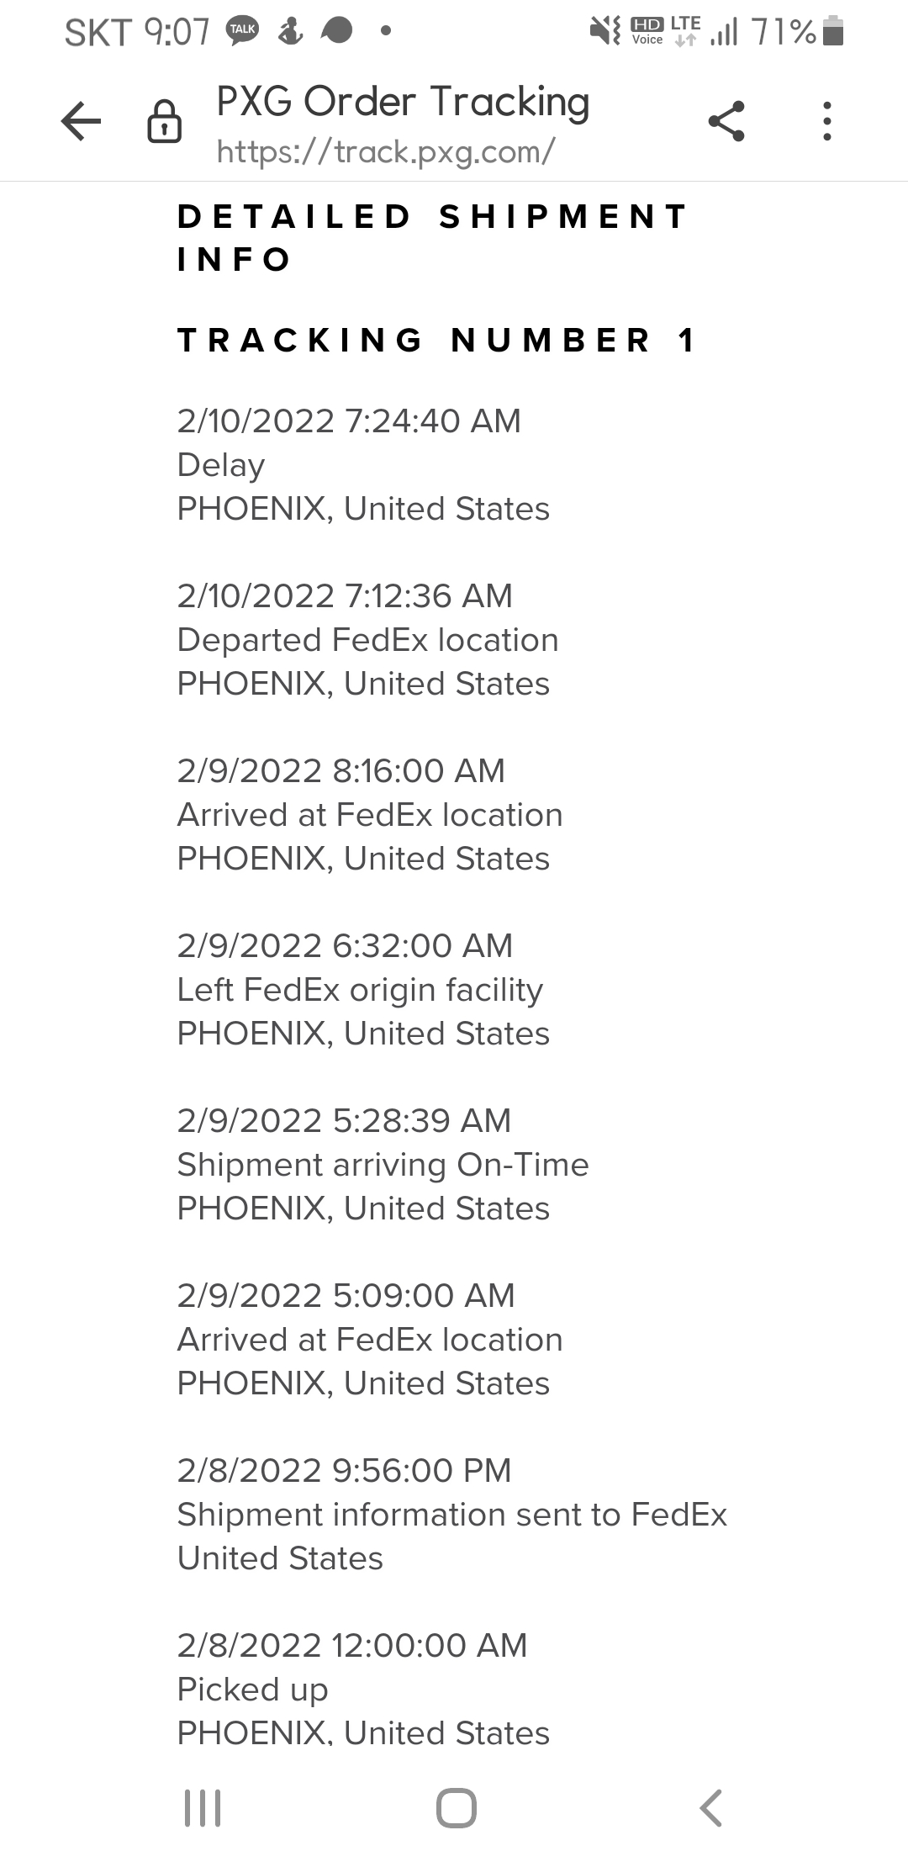Tap the muted sound status icon
Screen dimensions: 908x1867
click(x=604, y=32)
